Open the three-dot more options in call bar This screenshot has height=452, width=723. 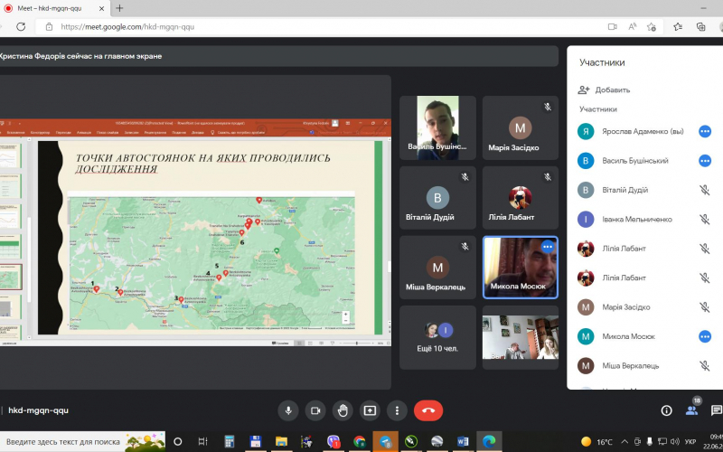[x=397, y=410]
